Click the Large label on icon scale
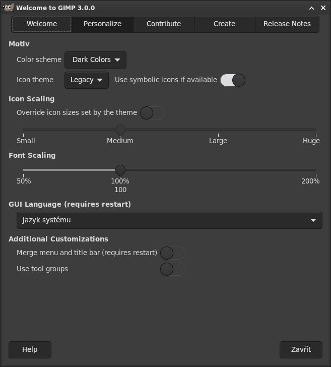The height and width of the screenshot is (367, 331). coord(218,141)
